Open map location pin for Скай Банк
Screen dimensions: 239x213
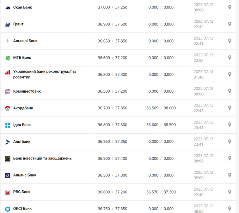230,7
